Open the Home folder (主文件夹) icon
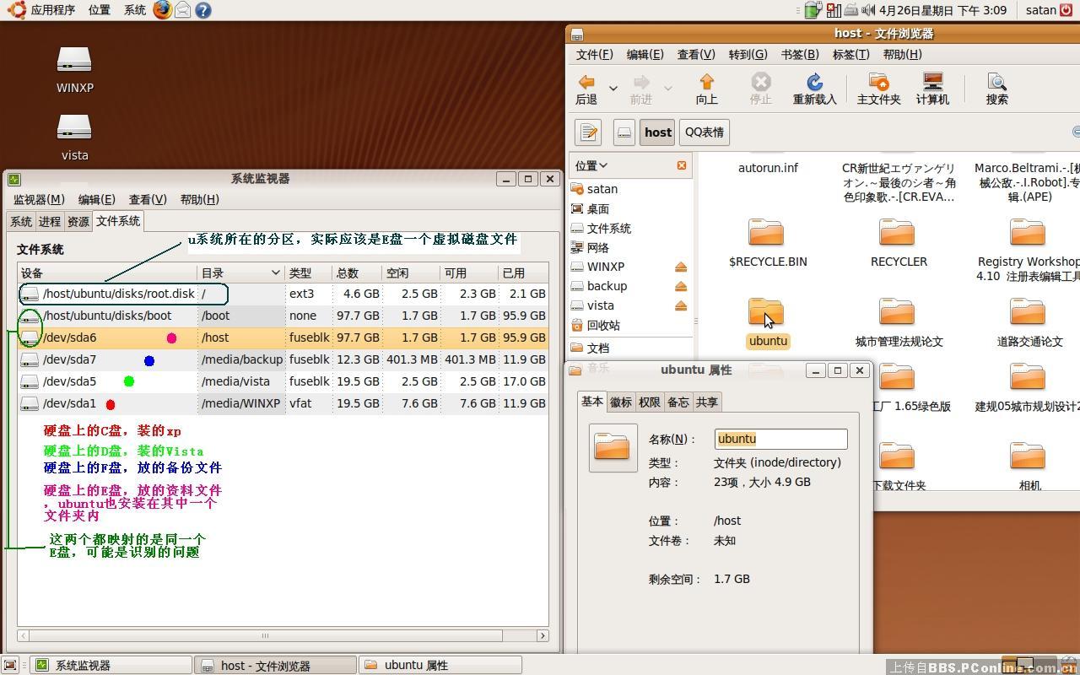Viewport: 1080px width, 675px height. tap(878, 83)
